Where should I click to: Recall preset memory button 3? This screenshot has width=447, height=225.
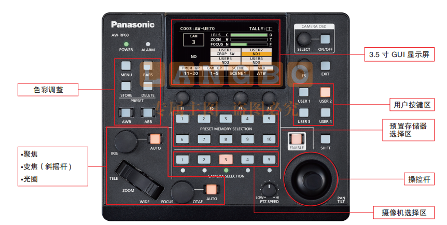point(226,119)
